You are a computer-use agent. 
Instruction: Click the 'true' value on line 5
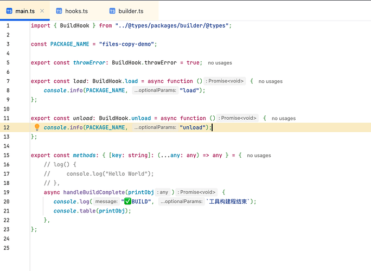[x=193, y=63]
